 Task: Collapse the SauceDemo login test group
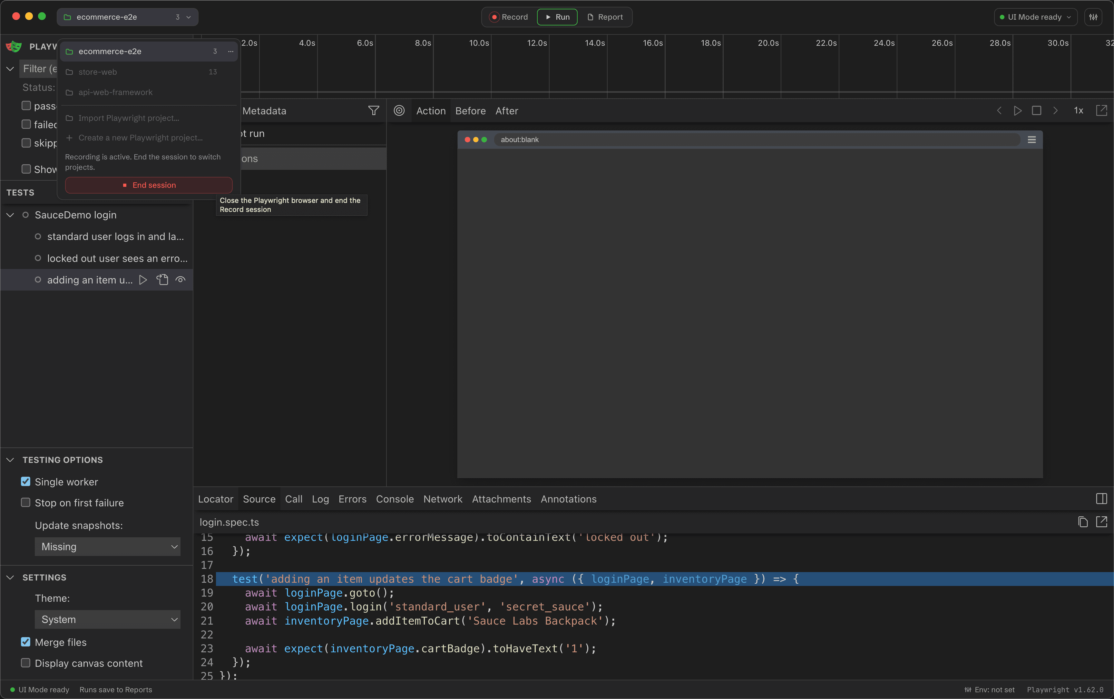tap(10, 215)
